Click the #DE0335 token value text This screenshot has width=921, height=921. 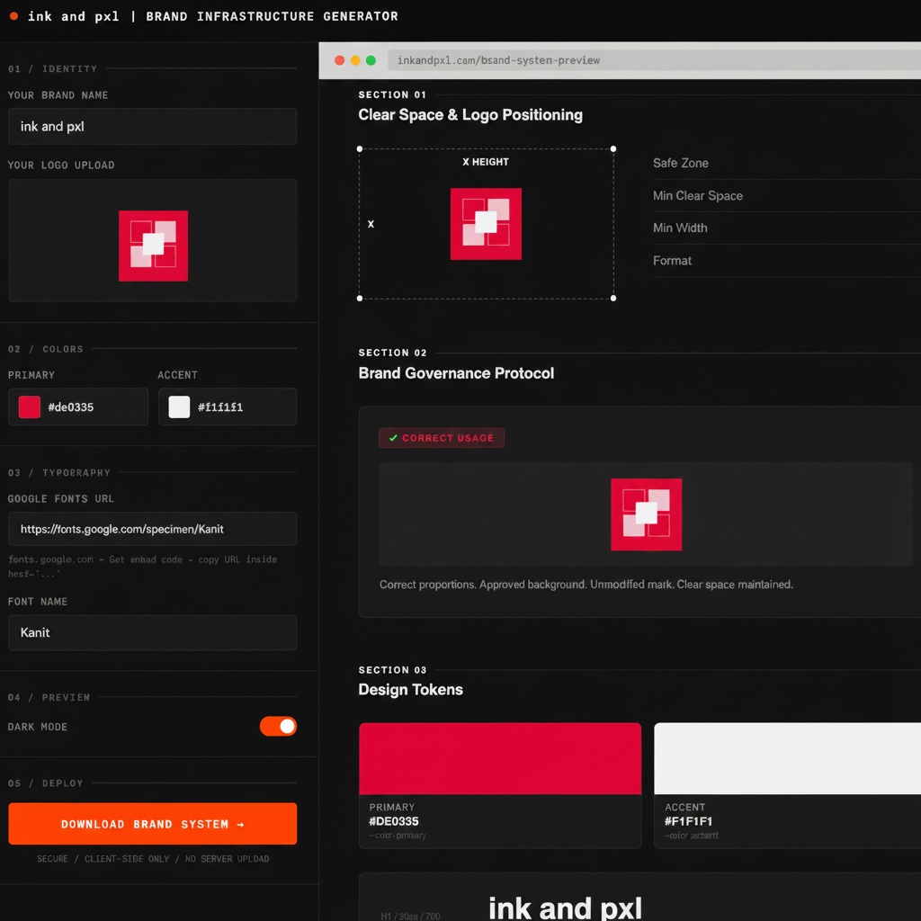pyautogui.click(x=394, y=822)
